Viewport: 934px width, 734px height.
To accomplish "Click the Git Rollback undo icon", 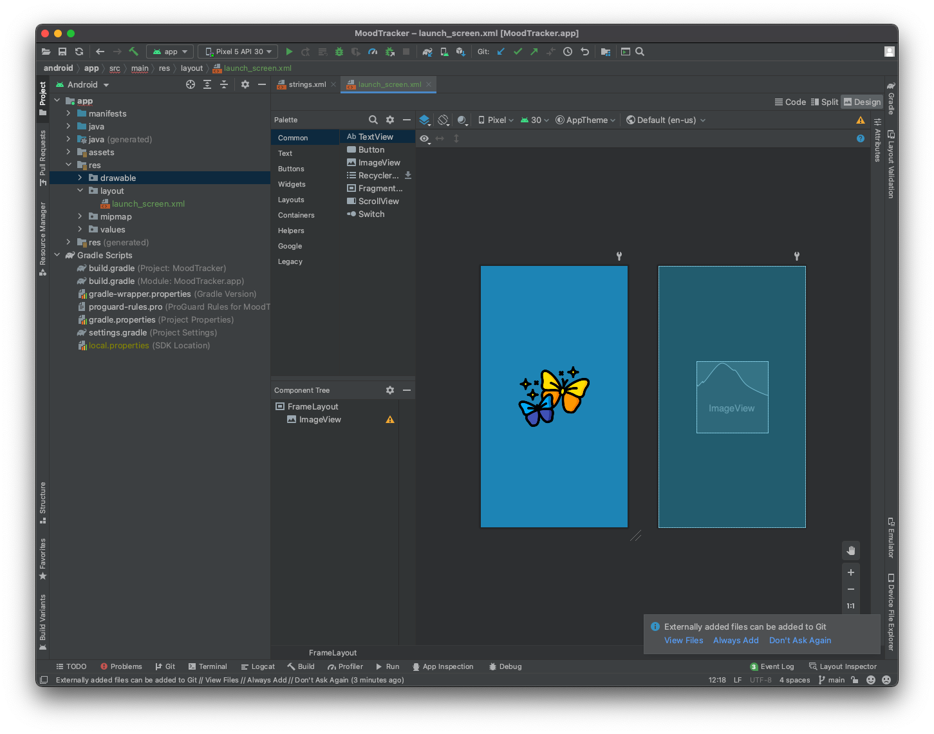I will pyautogui.click(x=584, y=52).
